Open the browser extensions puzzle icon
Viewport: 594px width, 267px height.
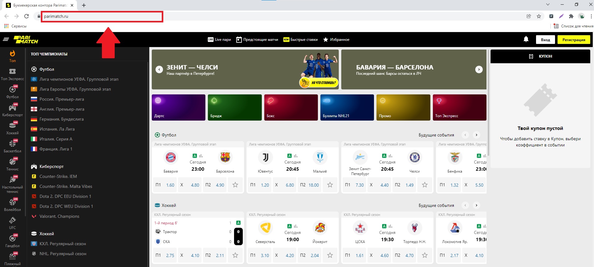[571, 16]
